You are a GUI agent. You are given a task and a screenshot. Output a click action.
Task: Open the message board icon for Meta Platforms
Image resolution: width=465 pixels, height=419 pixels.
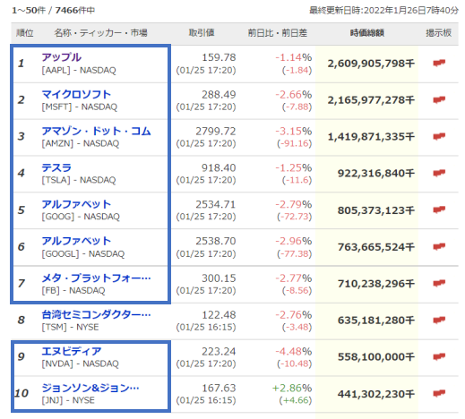439,283
